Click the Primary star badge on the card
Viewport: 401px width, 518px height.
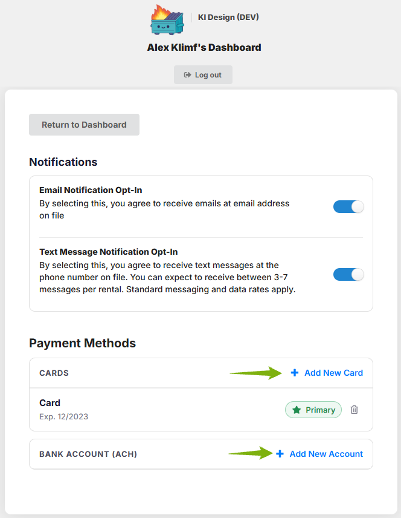coord(313,410)
